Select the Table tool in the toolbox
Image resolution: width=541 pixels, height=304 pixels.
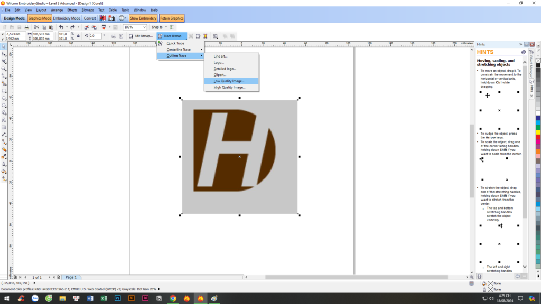click(4, 127)
